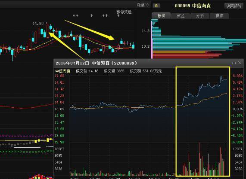246x179 pixels.
Task: Click the 000099 中信海直 stock title
Action: (x=193, y=6)
